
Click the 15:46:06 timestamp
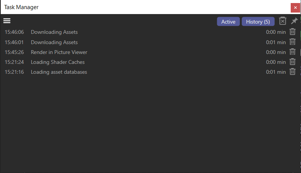14,32
